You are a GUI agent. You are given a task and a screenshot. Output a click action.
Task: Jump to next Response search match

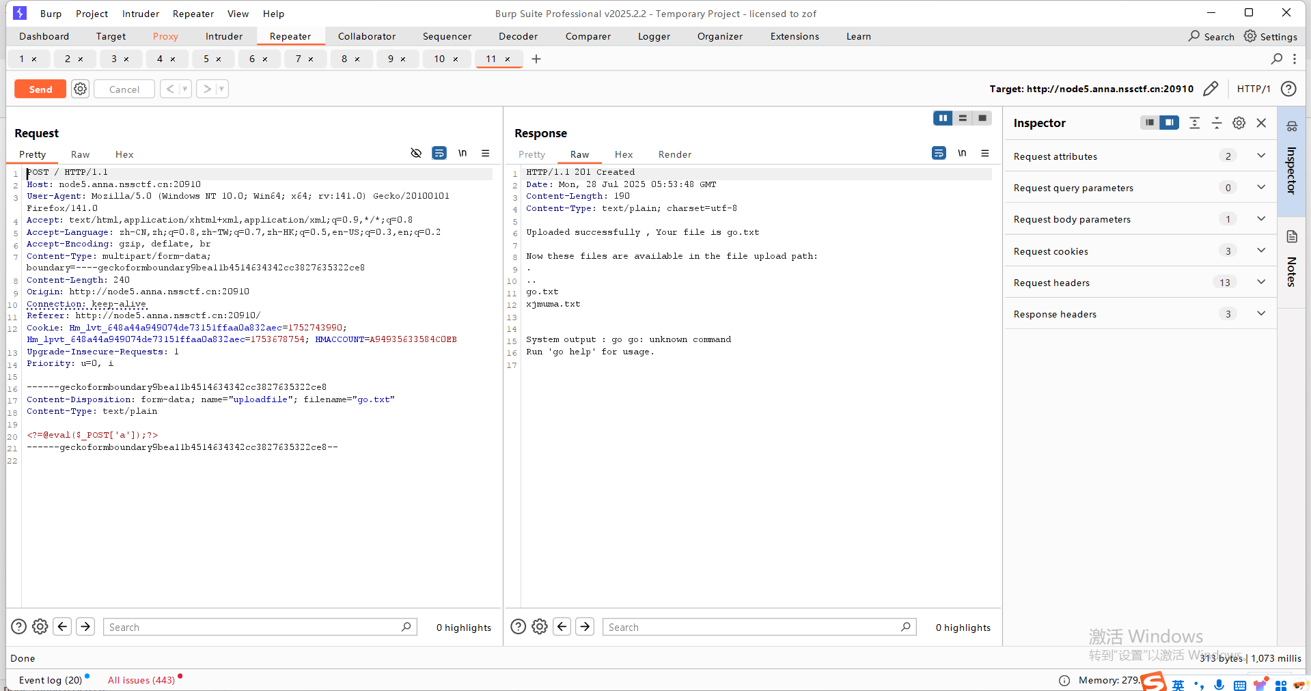tap(585, 626)
